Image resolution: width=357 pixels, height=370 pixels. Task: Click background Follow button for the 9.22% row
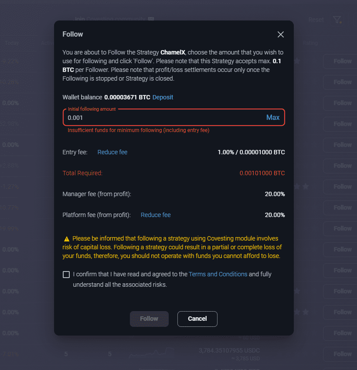click(x=342, y=61)
